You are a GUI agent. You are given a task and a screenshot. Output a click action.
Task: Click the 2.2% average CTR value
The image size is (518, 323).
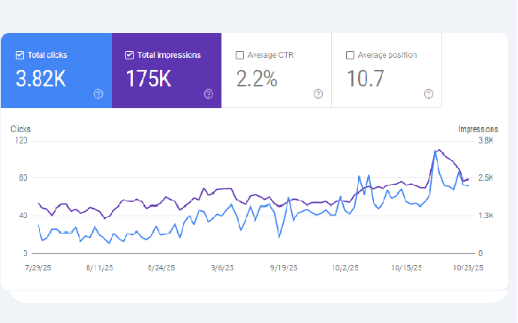tap(257, 77)
